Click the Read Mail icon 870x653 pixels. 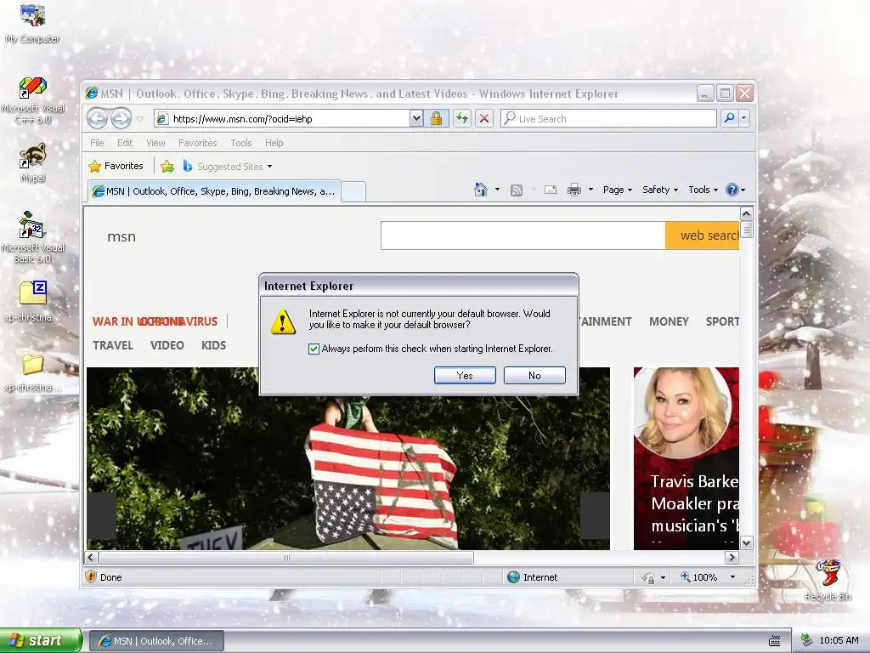pos(551,190)
